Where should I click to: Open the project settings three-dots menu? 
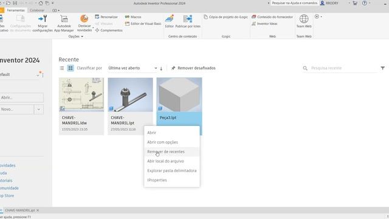pos(43,75)
